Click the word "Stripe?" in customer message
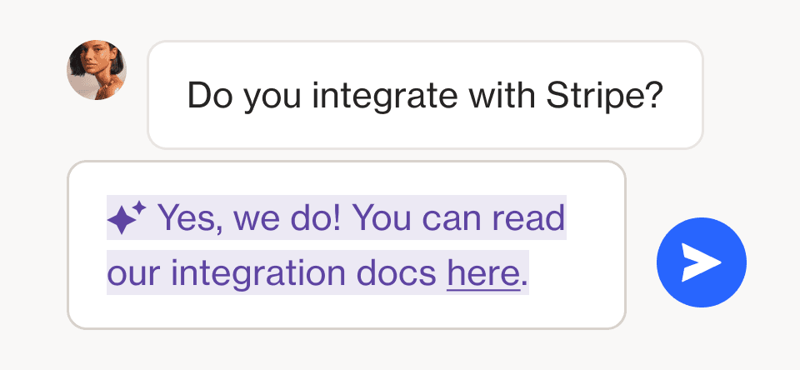This screenshot has height=370, width=800. [x=604, y=96]
